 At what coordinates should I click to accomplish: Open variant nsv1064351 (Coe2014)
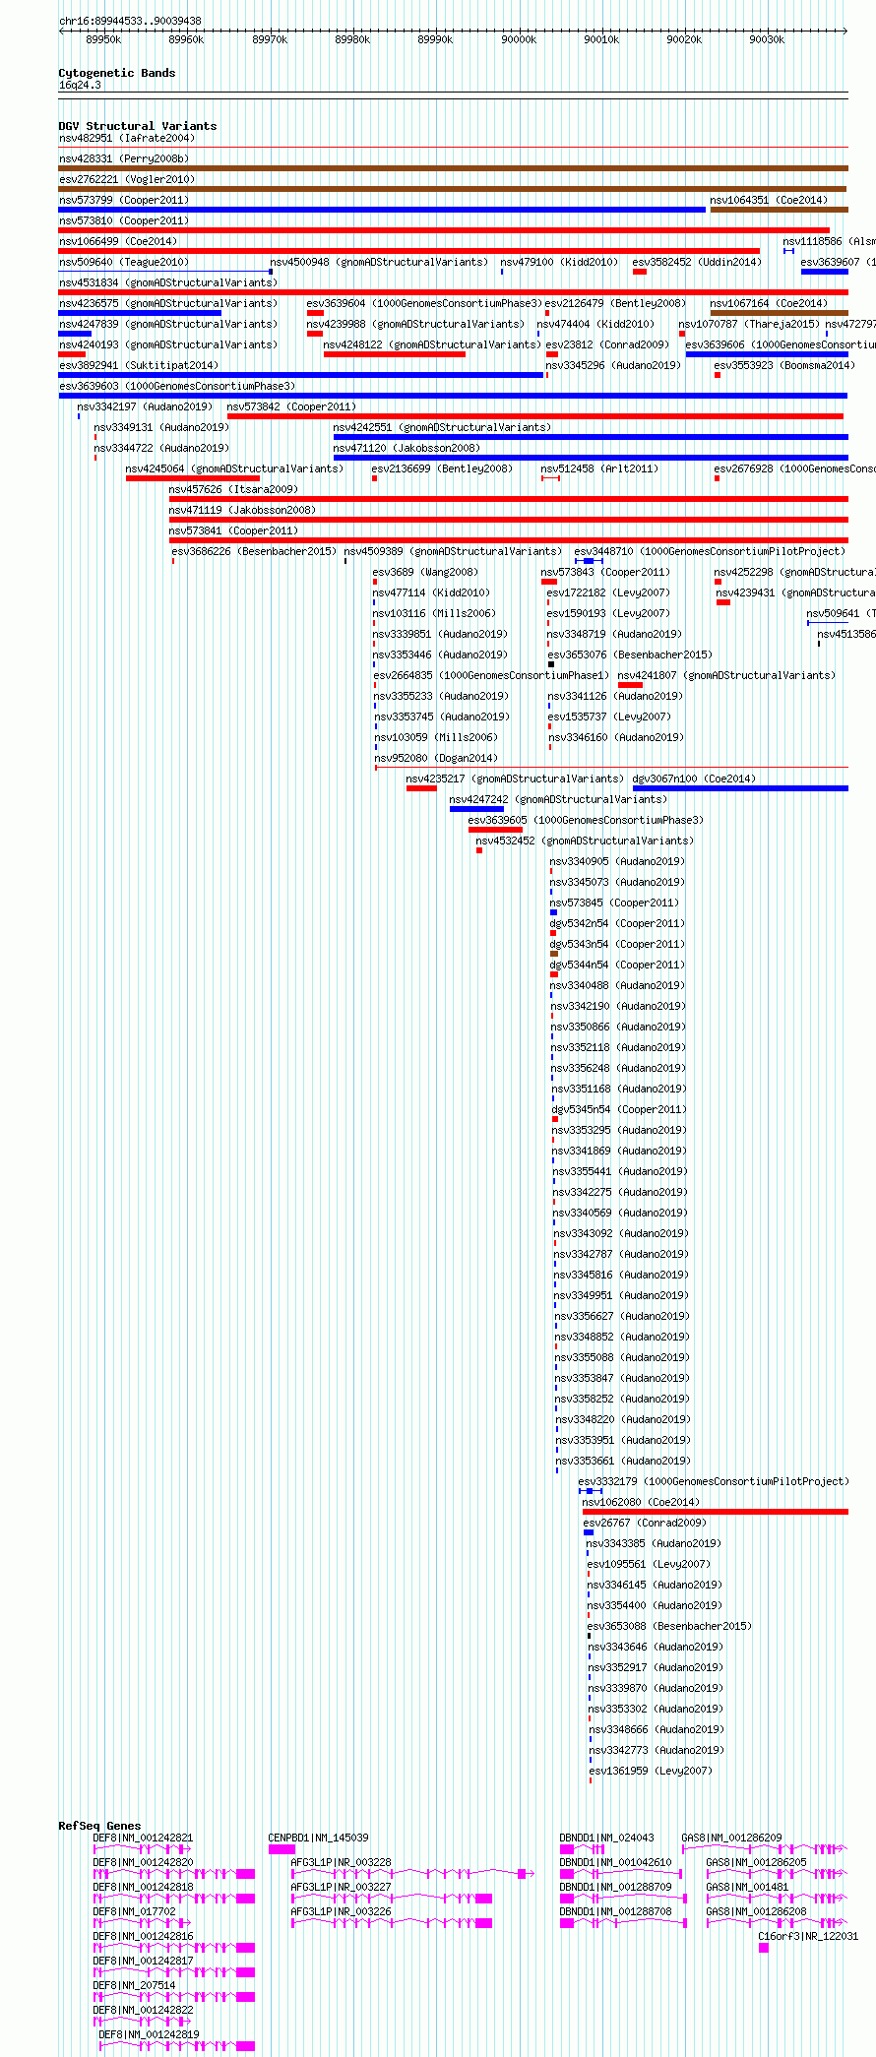pos(769,200)
